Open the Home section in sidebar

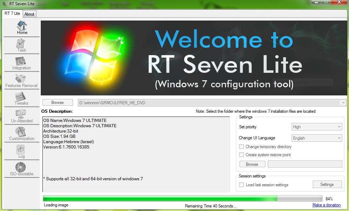(x=22, y=28)
